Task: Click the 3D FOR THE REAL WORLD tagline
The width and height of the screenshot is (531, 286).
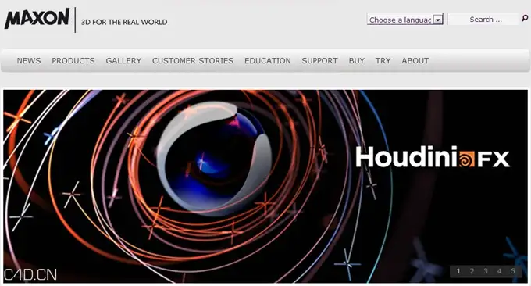Action: click(x=124, y=22)
